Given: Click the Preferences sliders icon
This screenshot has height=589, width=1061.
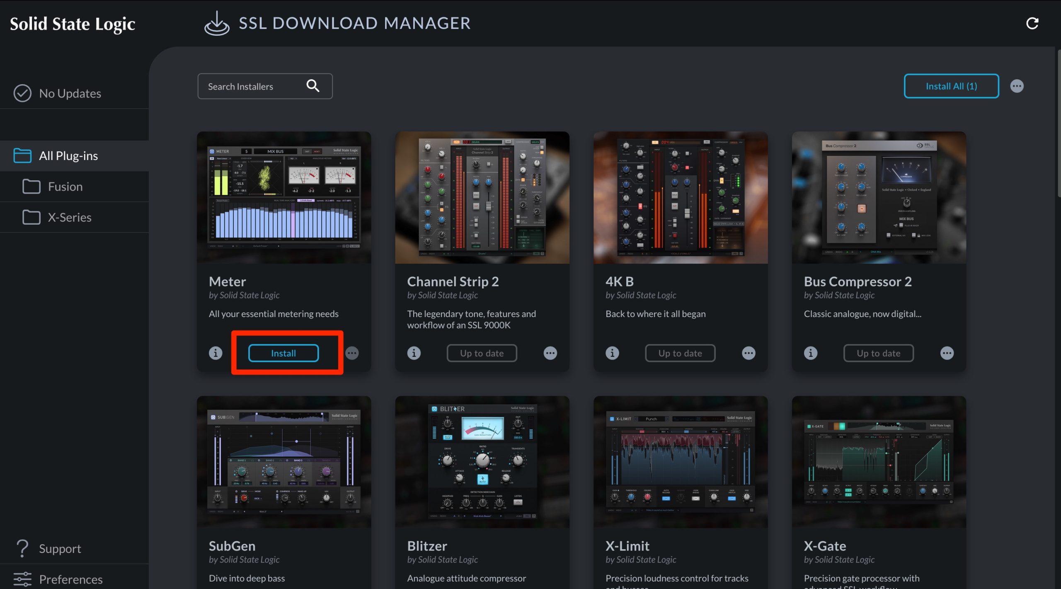Looking at the screenshot, I should 22,579.
